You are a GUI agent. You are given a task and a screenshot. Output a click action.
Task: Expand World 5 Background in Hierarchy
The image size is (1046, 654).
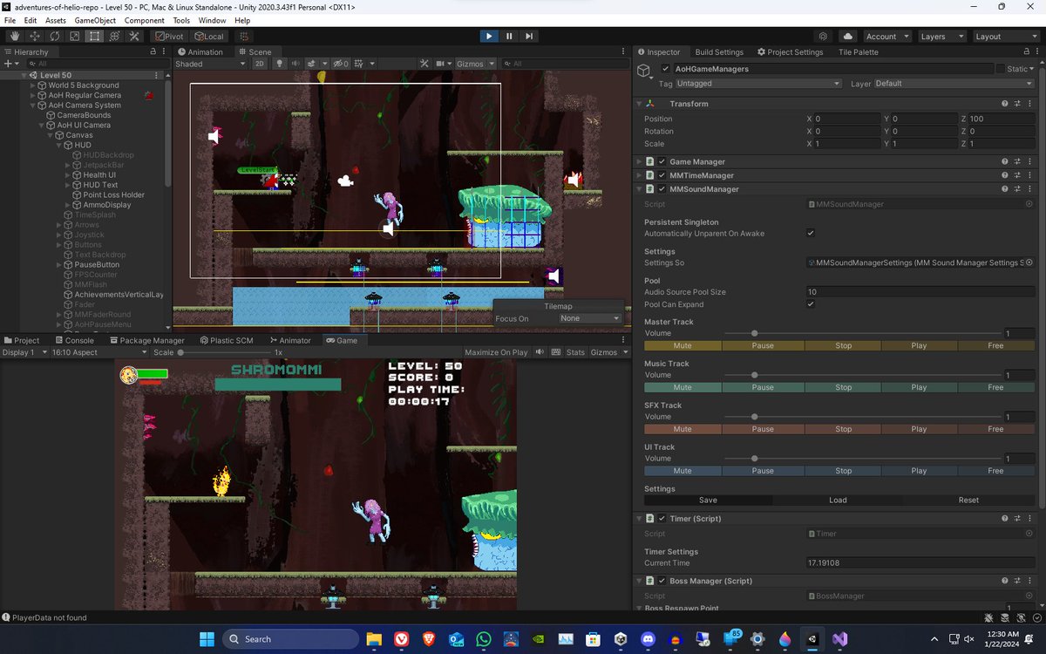[33, 85]
